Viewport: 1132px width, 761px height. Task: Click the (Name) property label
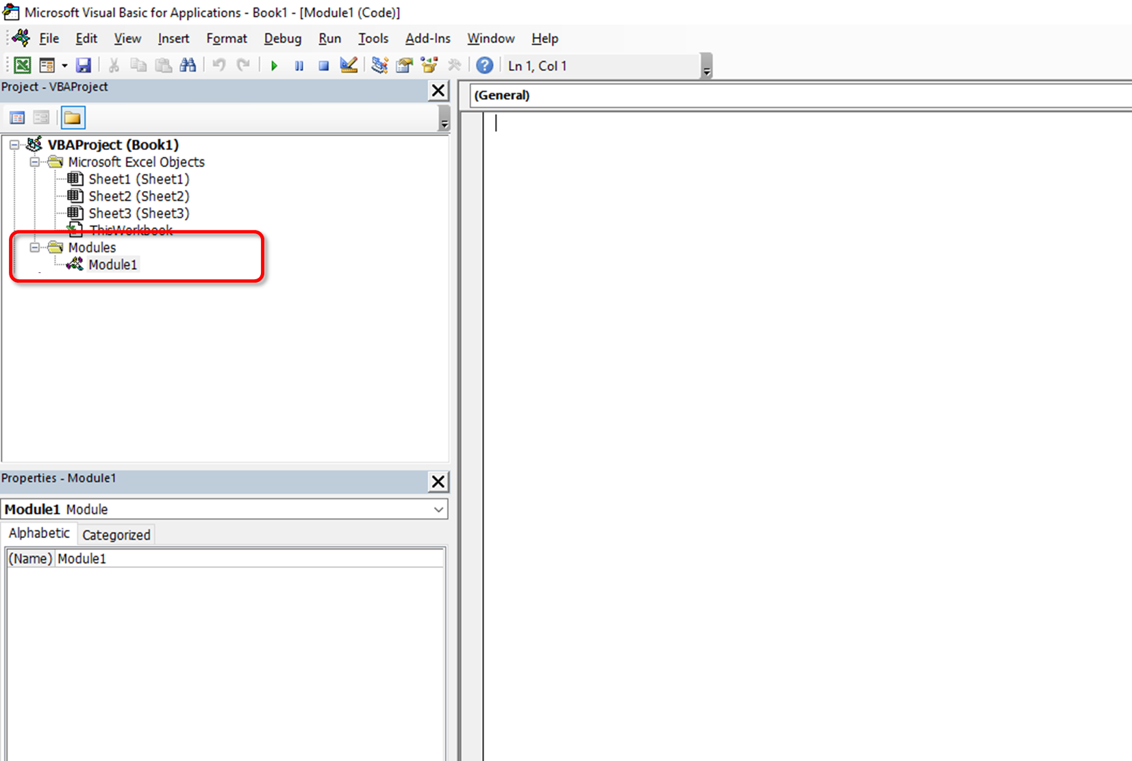30,558
